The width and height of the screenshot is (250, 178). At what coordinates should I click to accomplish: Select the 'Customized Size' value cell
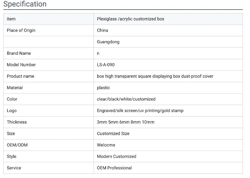click(113, 133)
